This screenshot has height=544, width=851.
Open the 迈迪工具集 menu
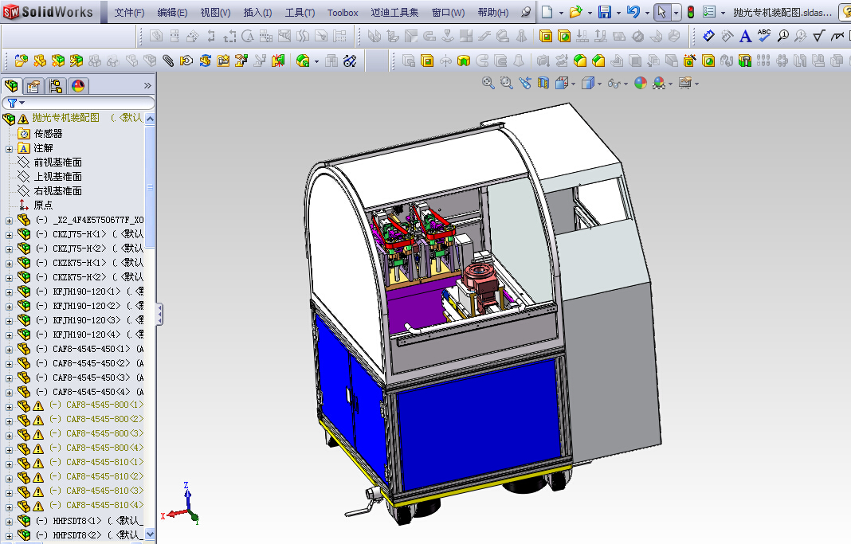coord(394,13)
